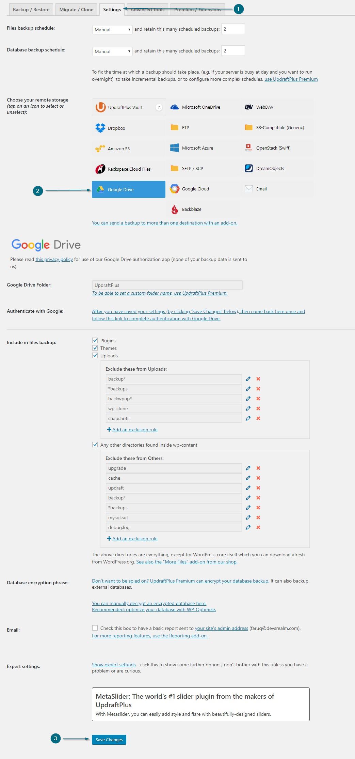Viewport: 355px width, 759px height.
Task: Uncheck the Plugins backup checkbox
Action: coord(95,340)
